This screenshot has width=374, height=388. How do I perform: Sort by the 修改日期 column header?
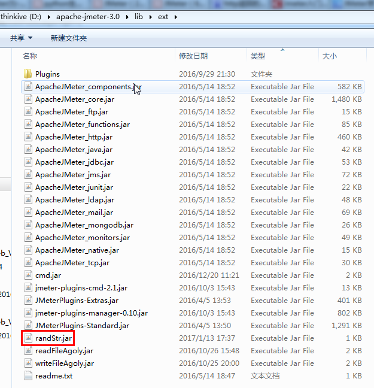[x=193, y=56]
